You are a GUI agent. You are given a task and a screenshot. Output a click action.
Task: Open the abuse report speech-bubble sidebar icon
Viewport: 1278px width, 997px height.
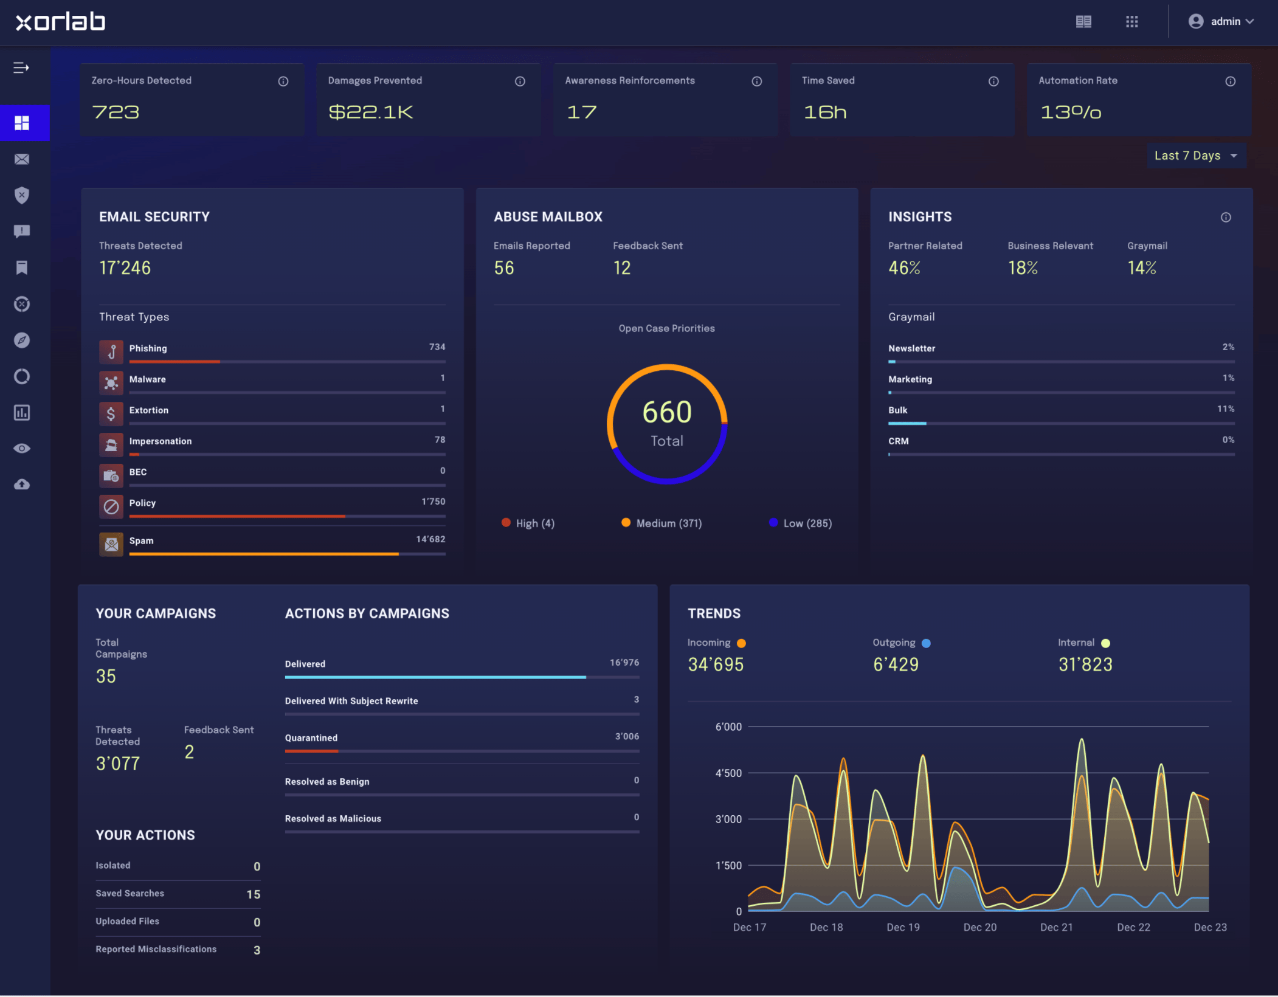coord(22,232)
